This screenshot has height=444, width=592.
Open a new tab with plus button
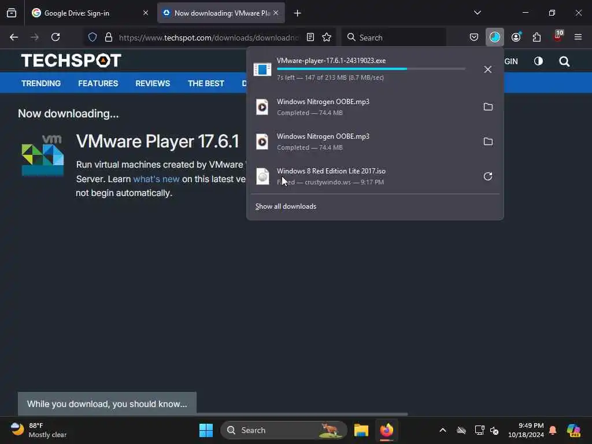[x=298, y=13]
